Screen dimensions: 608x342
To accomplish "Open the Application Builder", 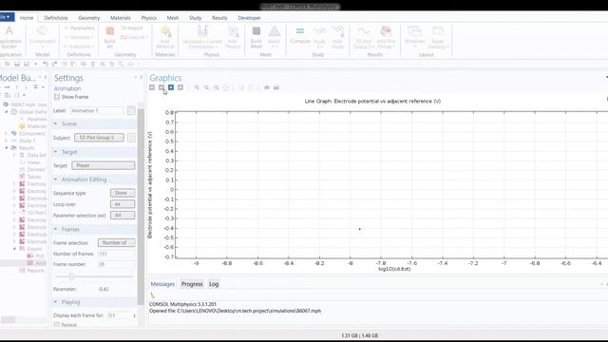I will (x=9, y=37).
